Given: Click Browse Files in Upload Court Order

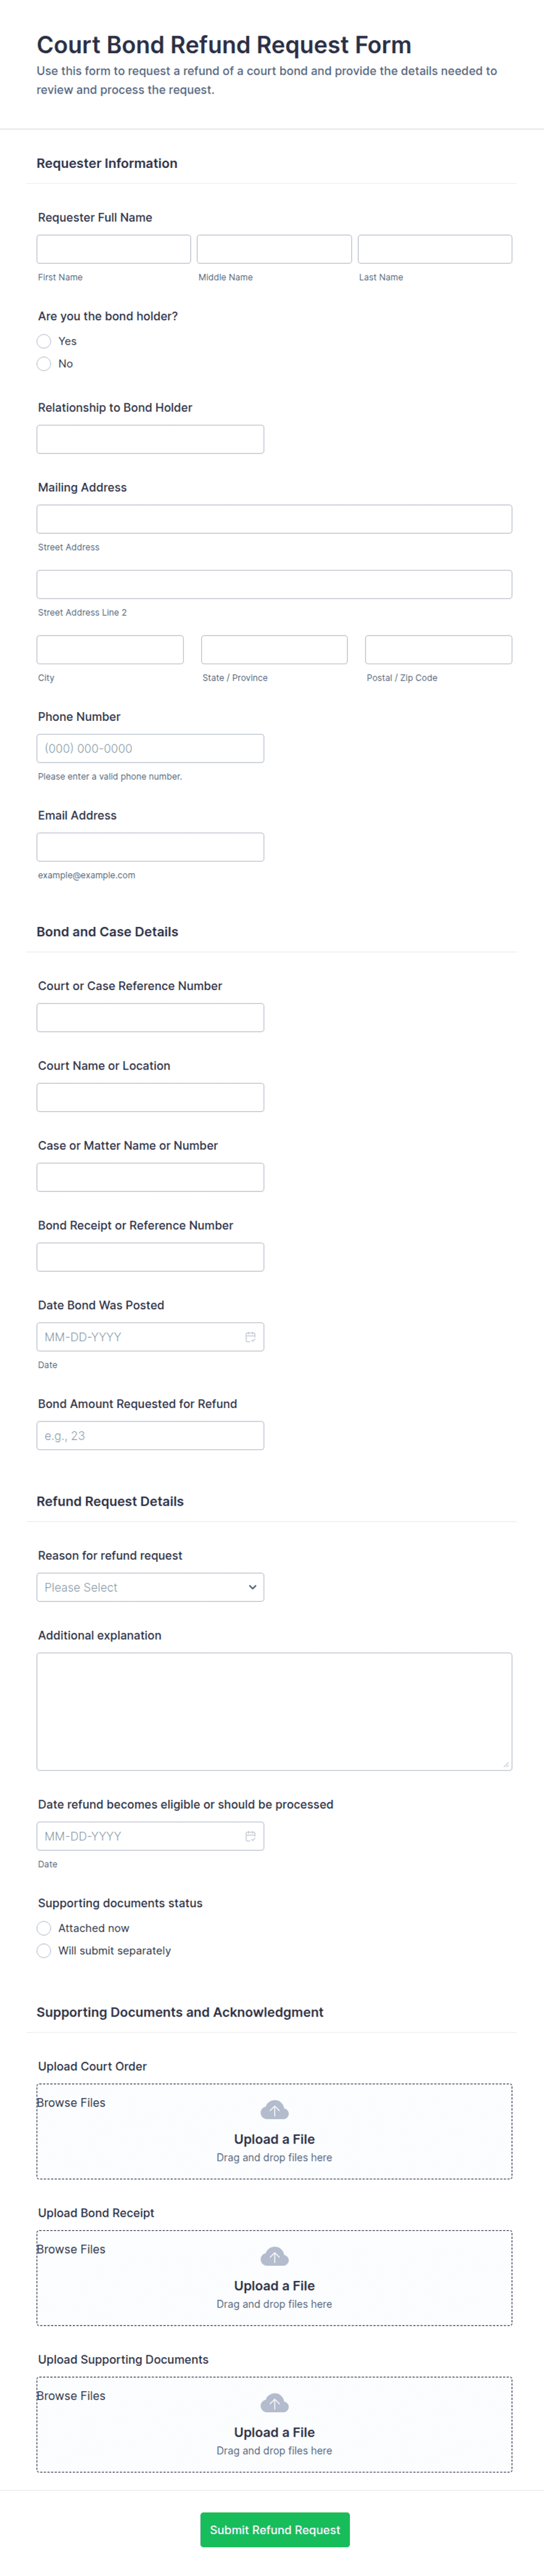Looking at the screenshot, I should 71,2103.
